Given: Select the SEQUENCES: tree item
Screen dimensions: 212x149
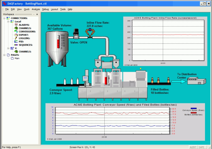Looking at the screenshot, I should click(x=26, y=45).
